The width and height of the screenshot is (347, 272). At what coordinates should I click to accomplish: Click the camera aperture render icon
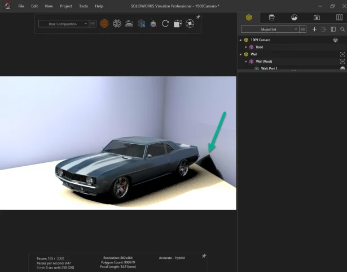pyautogui.click(x=190, y=24)
